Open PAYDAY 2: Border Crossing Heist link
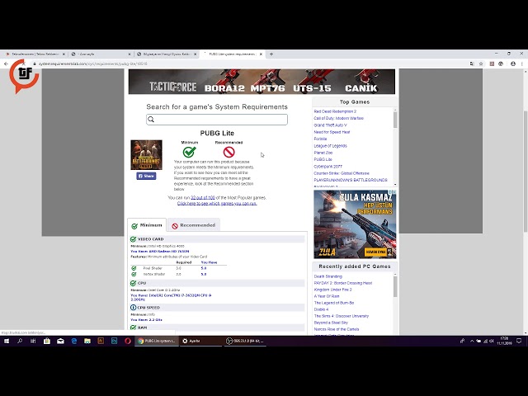 pos(343,283)
